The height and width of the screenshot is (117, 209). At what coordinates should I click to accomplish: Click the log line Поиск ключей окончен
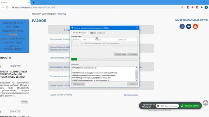tap(85, 68)
